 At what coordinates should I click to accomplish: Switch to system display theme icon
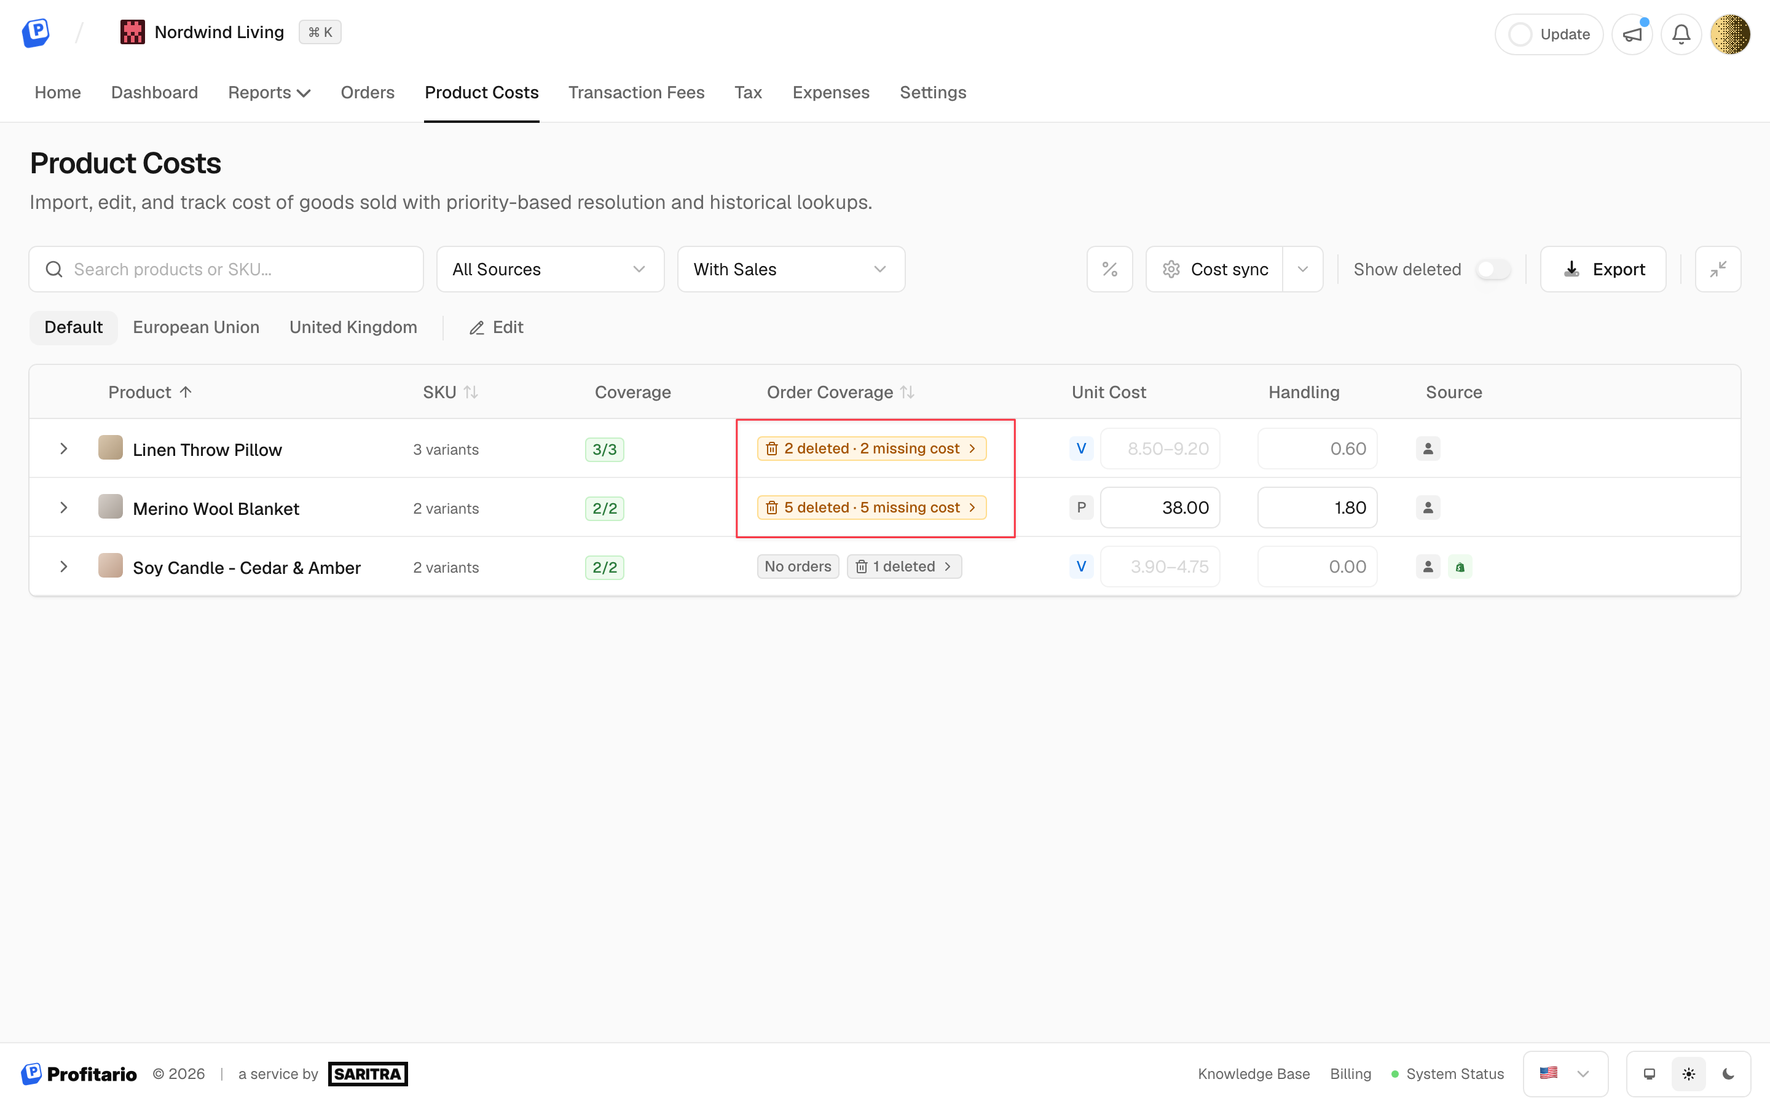[1650, 1074]
